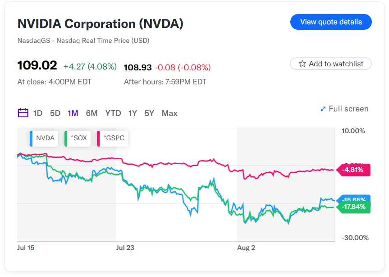Click the green ^SOX color marker
This screenshot has height=277, width=389.
click(x=67, y=138)
